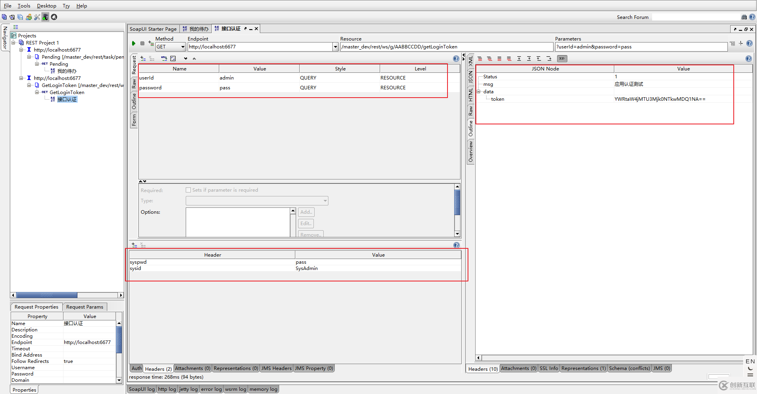Click the add header icon above the Header table
757x394 pixels.
pos(134,245)
